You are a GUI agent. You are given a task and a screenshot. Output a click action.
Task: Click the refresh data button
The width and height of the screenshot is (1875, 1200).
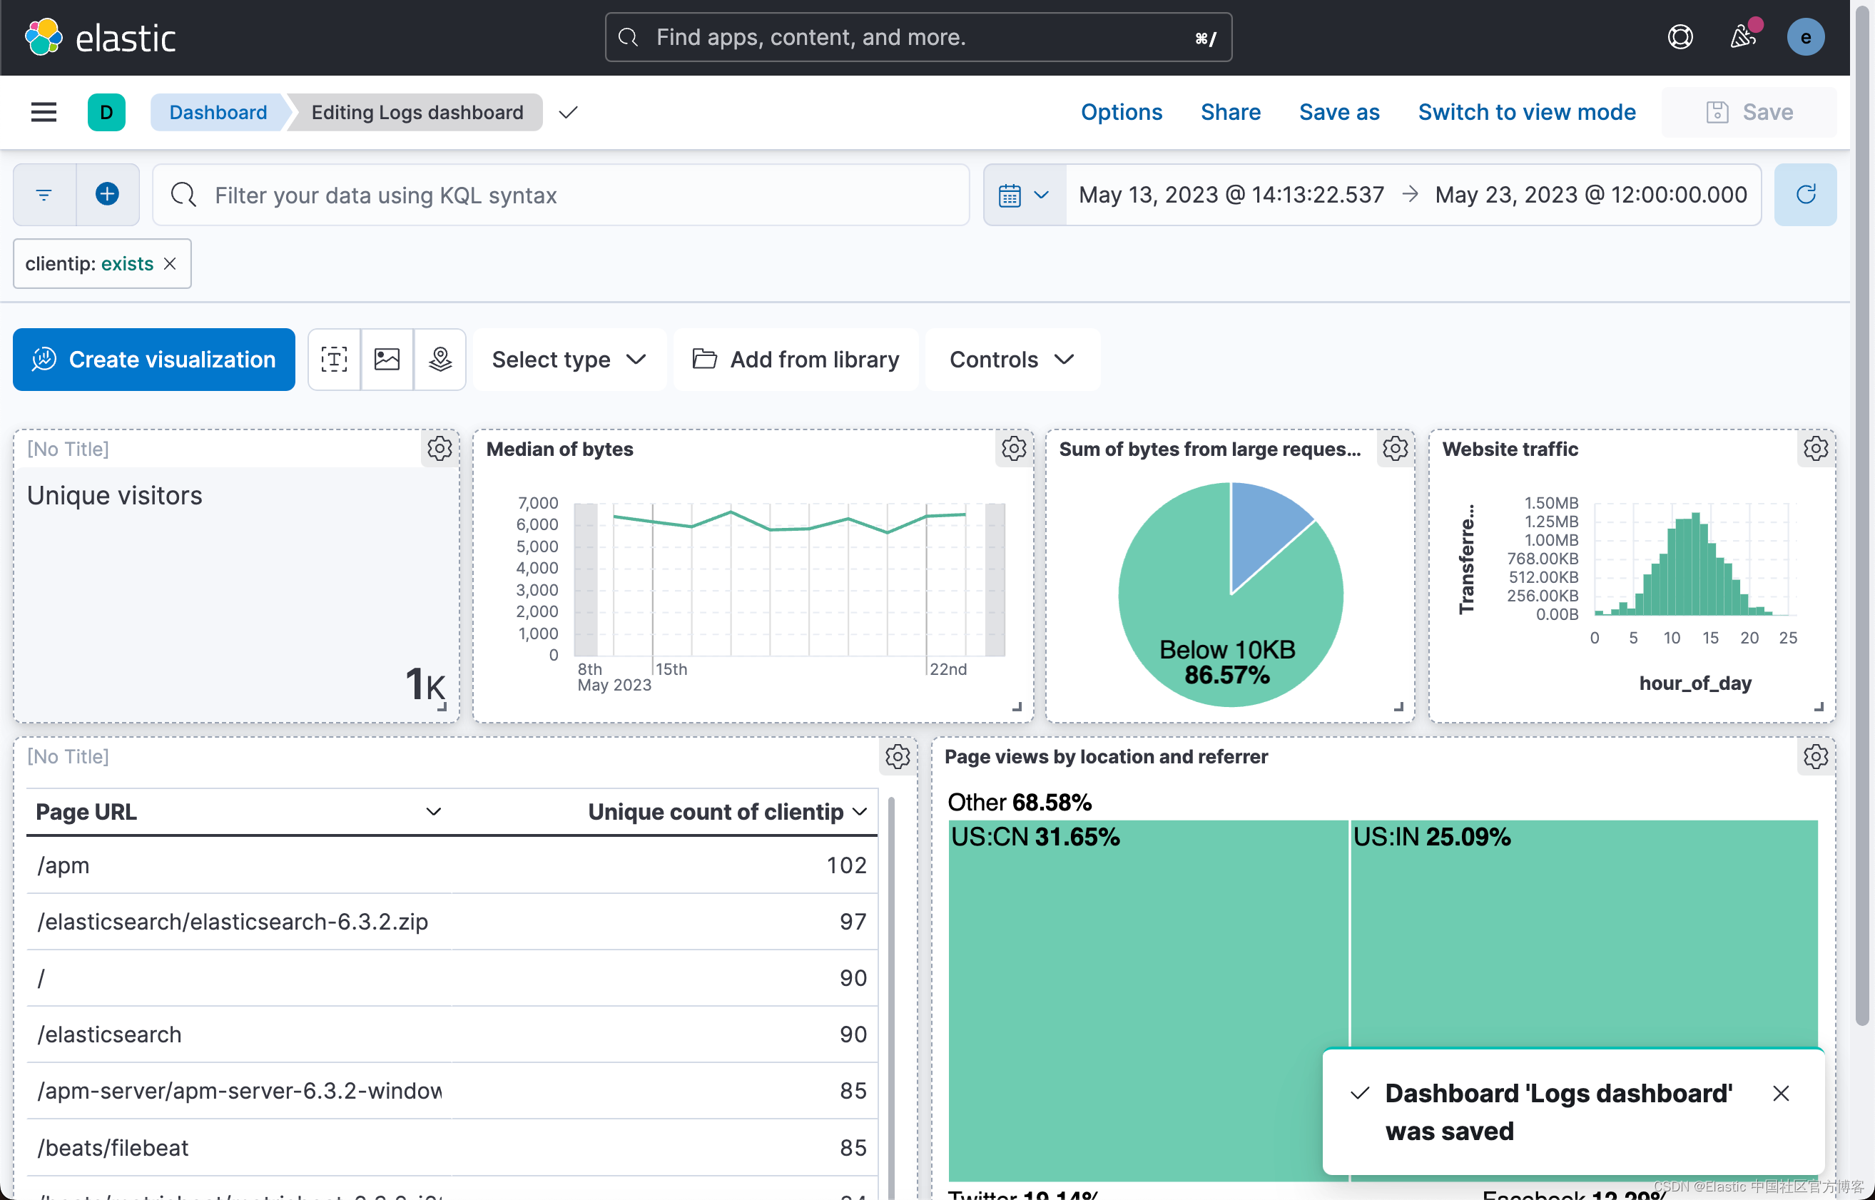[x=1805, y=194]
